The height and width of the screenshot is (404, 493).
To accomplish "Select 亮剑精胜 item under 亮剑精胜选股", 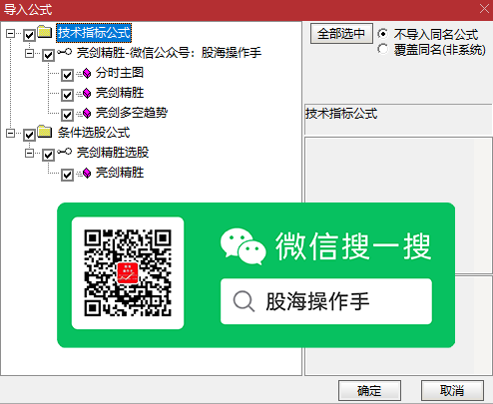I will tap(120, 173).
